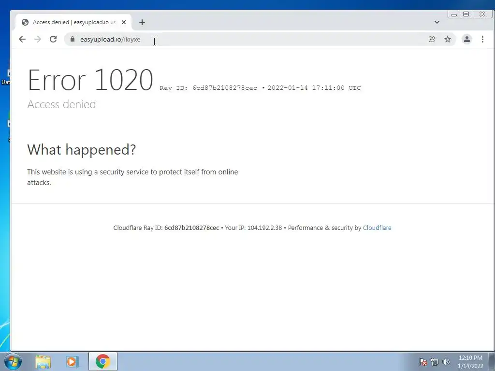Reload the easyupload.io page
Viewport: 495px width, 371px height.
(x=53, y=39)
